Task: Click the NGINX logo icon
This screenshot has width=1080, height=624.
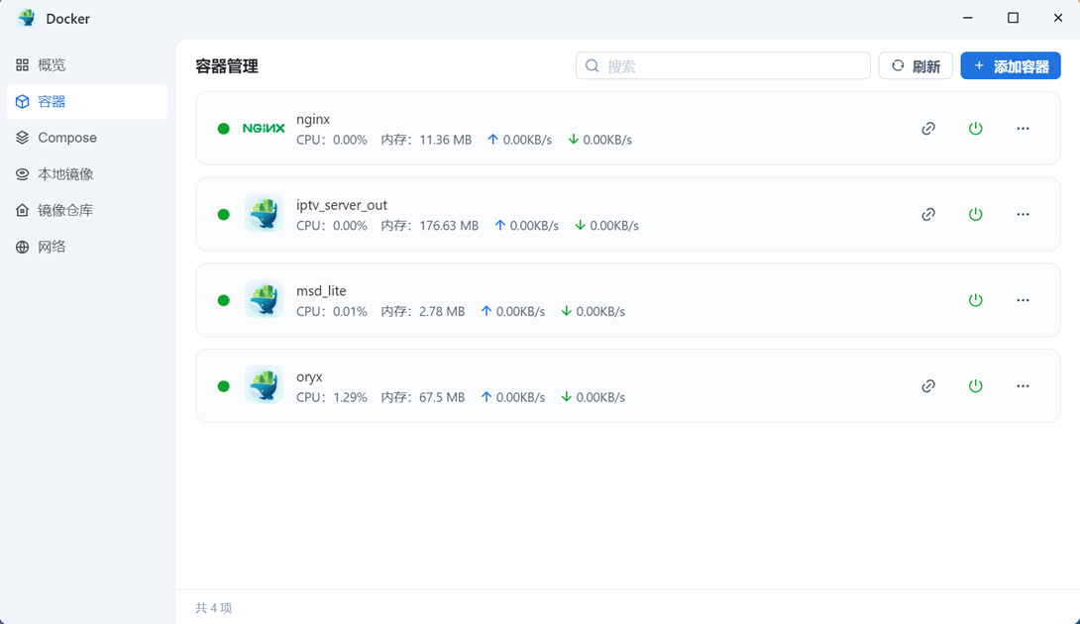Action: tap(264, 128)
